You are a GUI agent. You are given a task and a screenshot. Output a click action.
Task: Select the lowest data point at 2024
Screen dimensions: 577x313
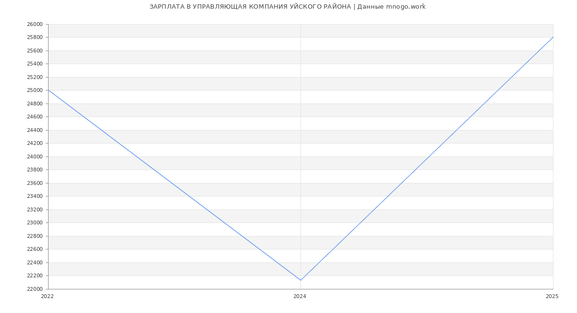coord(301,280)
